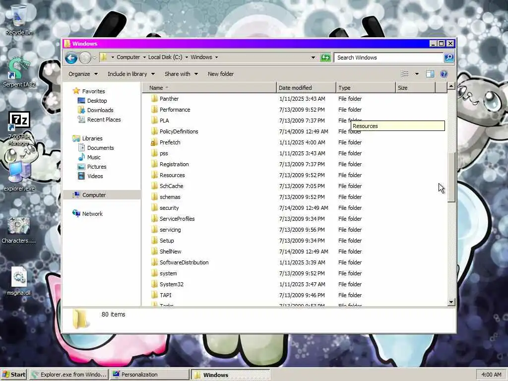Click the New folder button
Image resolution: width=508 pixels, height=381 pixels.
tap(221, 74)
